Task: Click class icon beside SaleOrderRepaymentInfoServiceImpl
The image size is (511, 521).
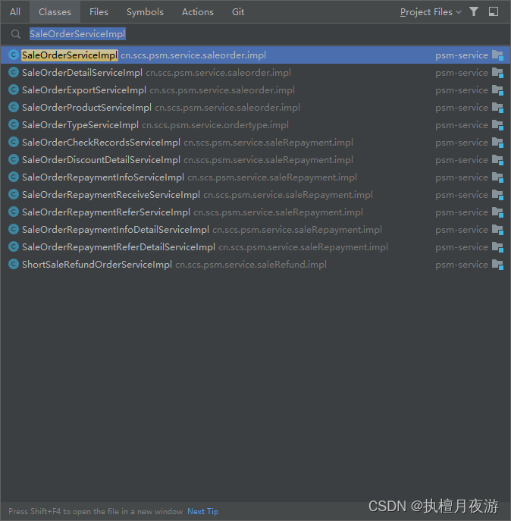Action: pyautogui.click(x=14, y=177)
